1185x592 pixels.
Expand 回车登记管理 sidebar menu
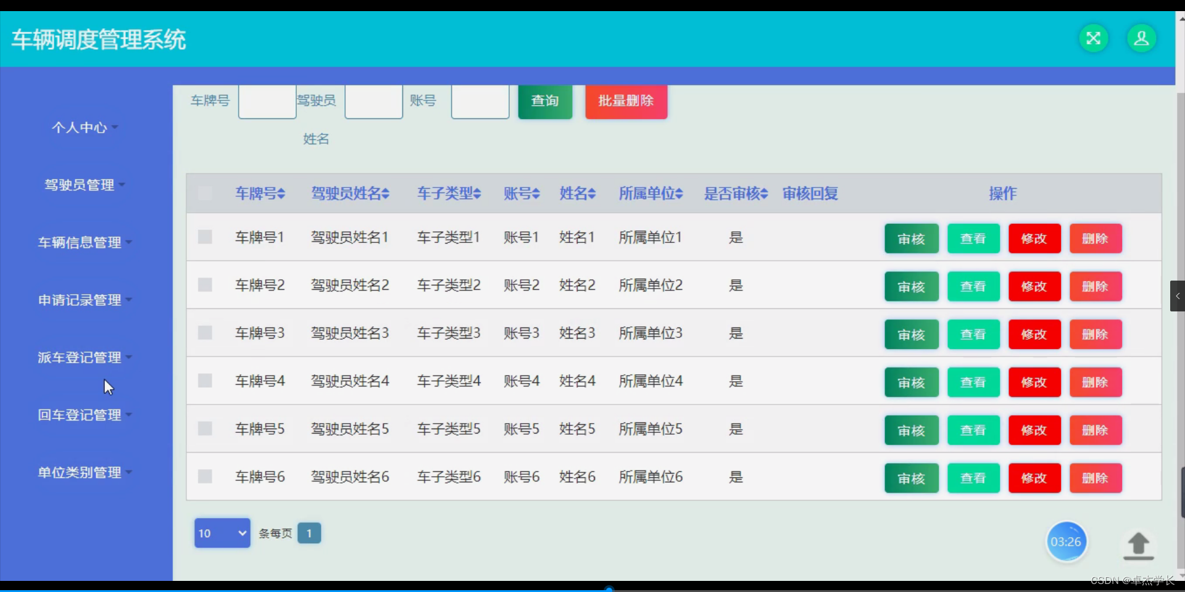tap(85, 415)
